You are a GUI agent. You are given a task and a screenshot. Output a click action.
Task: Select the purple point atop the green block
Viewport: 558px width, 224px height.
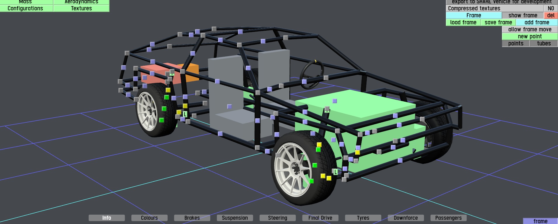[335, 101]
